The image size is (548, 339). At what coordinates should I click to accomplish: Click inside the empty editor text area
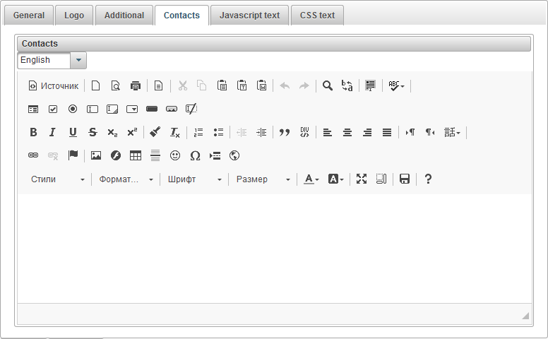click(x=274, y=247)
